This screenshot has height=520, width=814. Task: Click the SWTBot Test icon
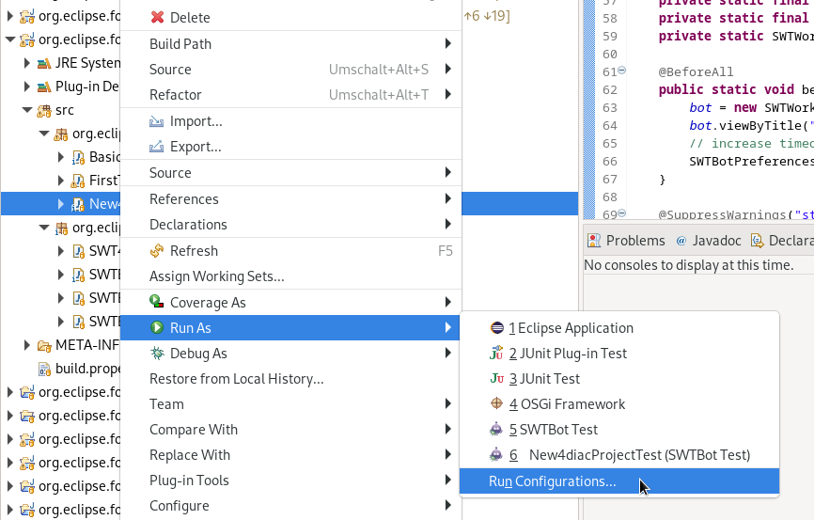496,429
